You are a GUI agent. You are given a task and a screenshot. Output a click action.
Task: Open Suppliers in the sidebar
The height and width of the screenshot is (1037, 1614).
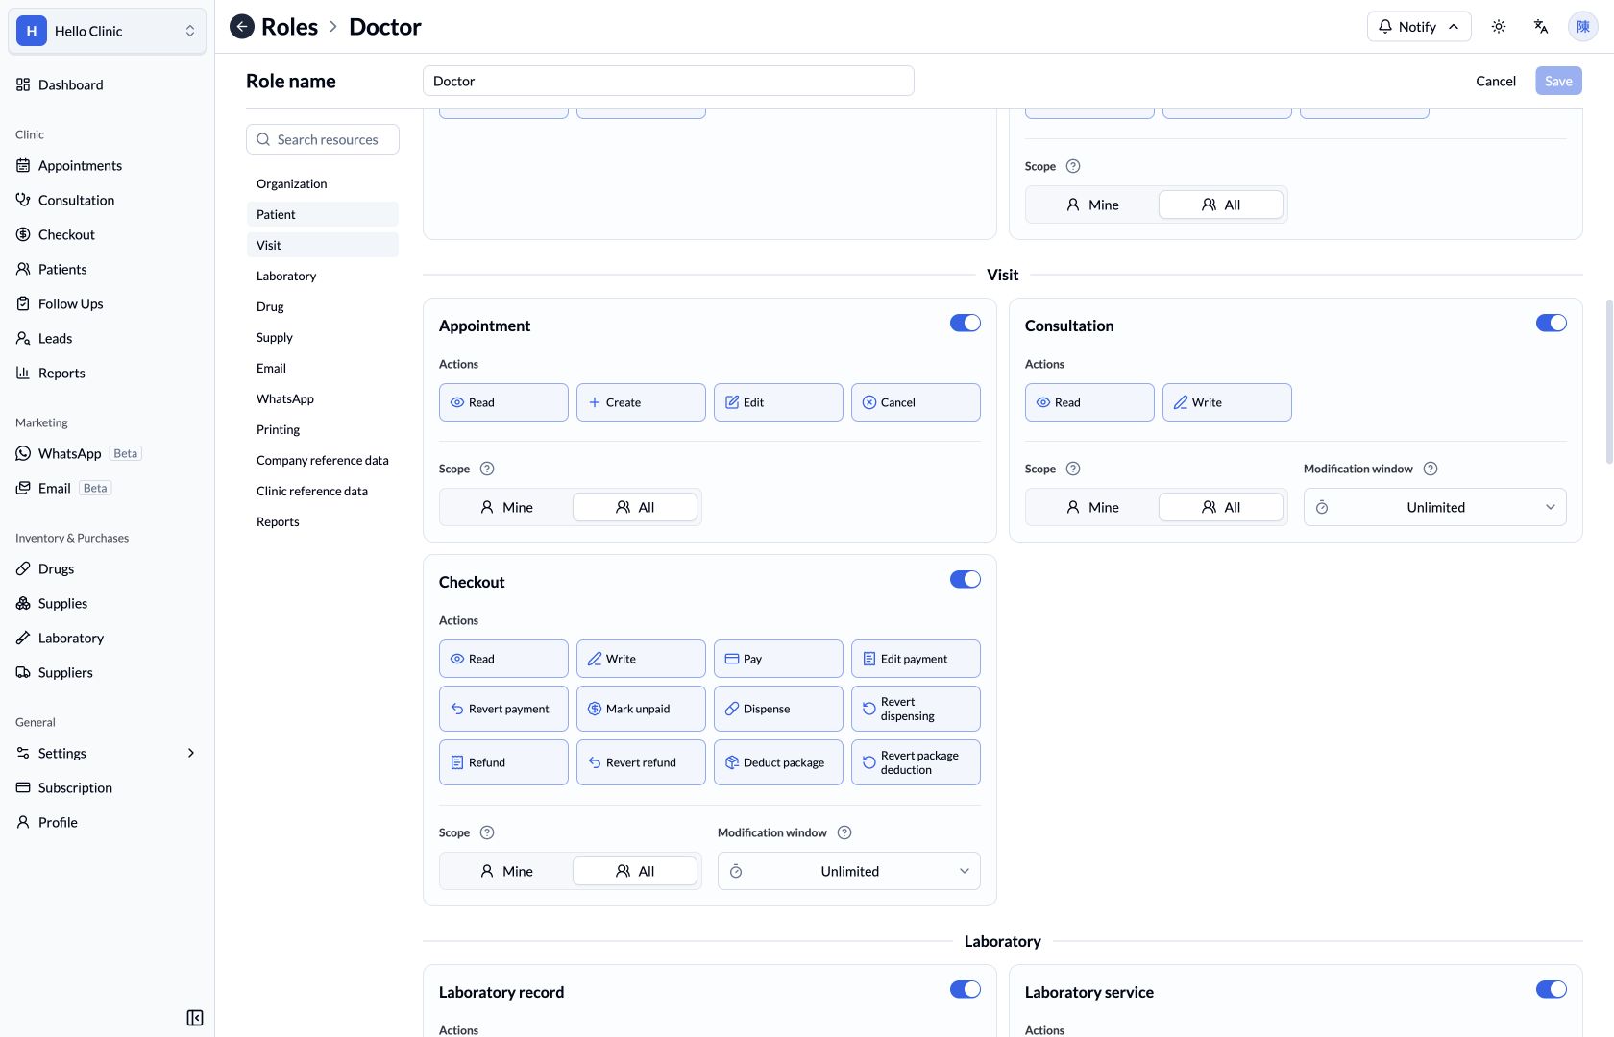(107, 672)
